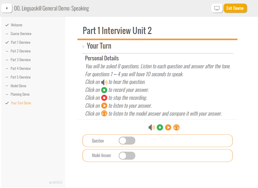Play back your answer with orange play icon

coord(168,128)
